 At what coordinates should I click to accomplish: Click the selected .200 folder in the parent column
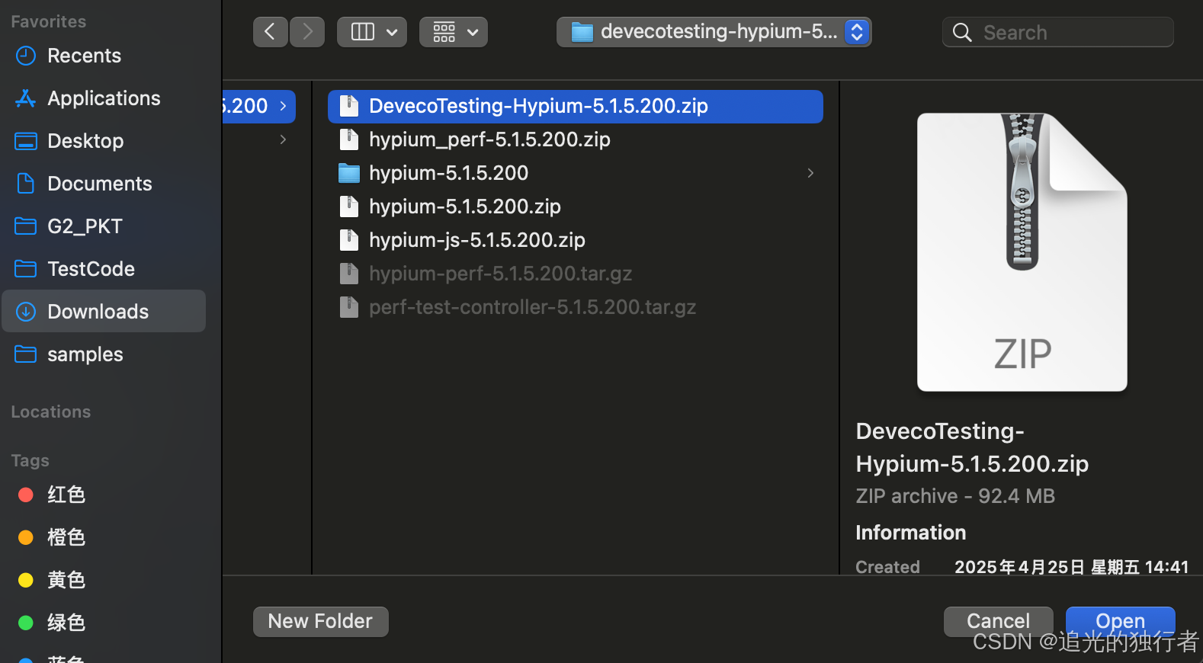click(259, 106)
